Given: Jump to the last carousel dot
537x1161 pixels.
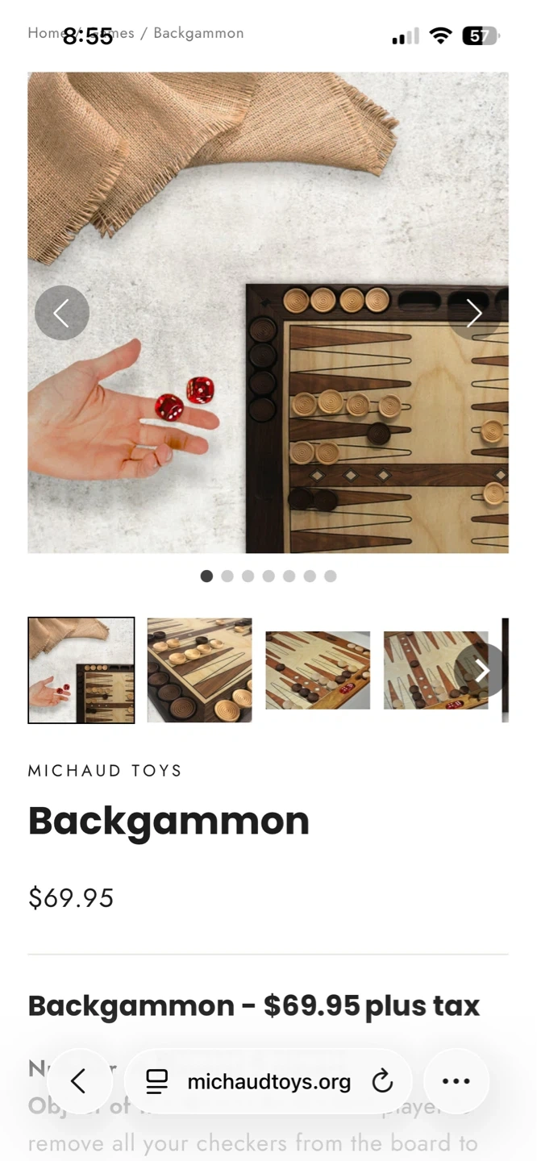Looking at the screenshot, I should coord(331,576).
